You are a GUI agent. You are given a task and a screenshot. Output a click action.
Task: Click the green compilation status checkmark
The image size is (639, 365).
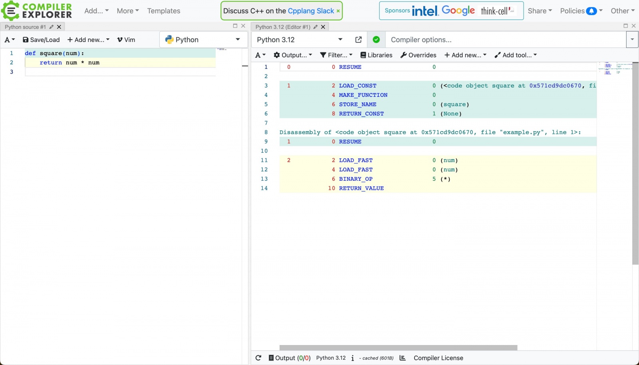[376, 40]
